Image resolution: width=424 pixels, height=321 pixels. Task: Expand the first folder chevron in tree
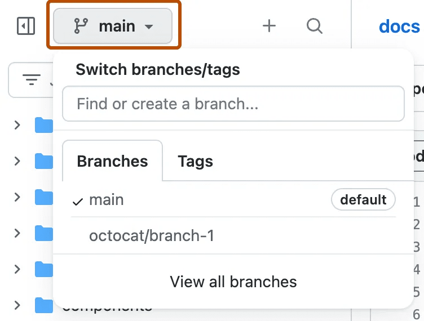click(x=17, y=125)
